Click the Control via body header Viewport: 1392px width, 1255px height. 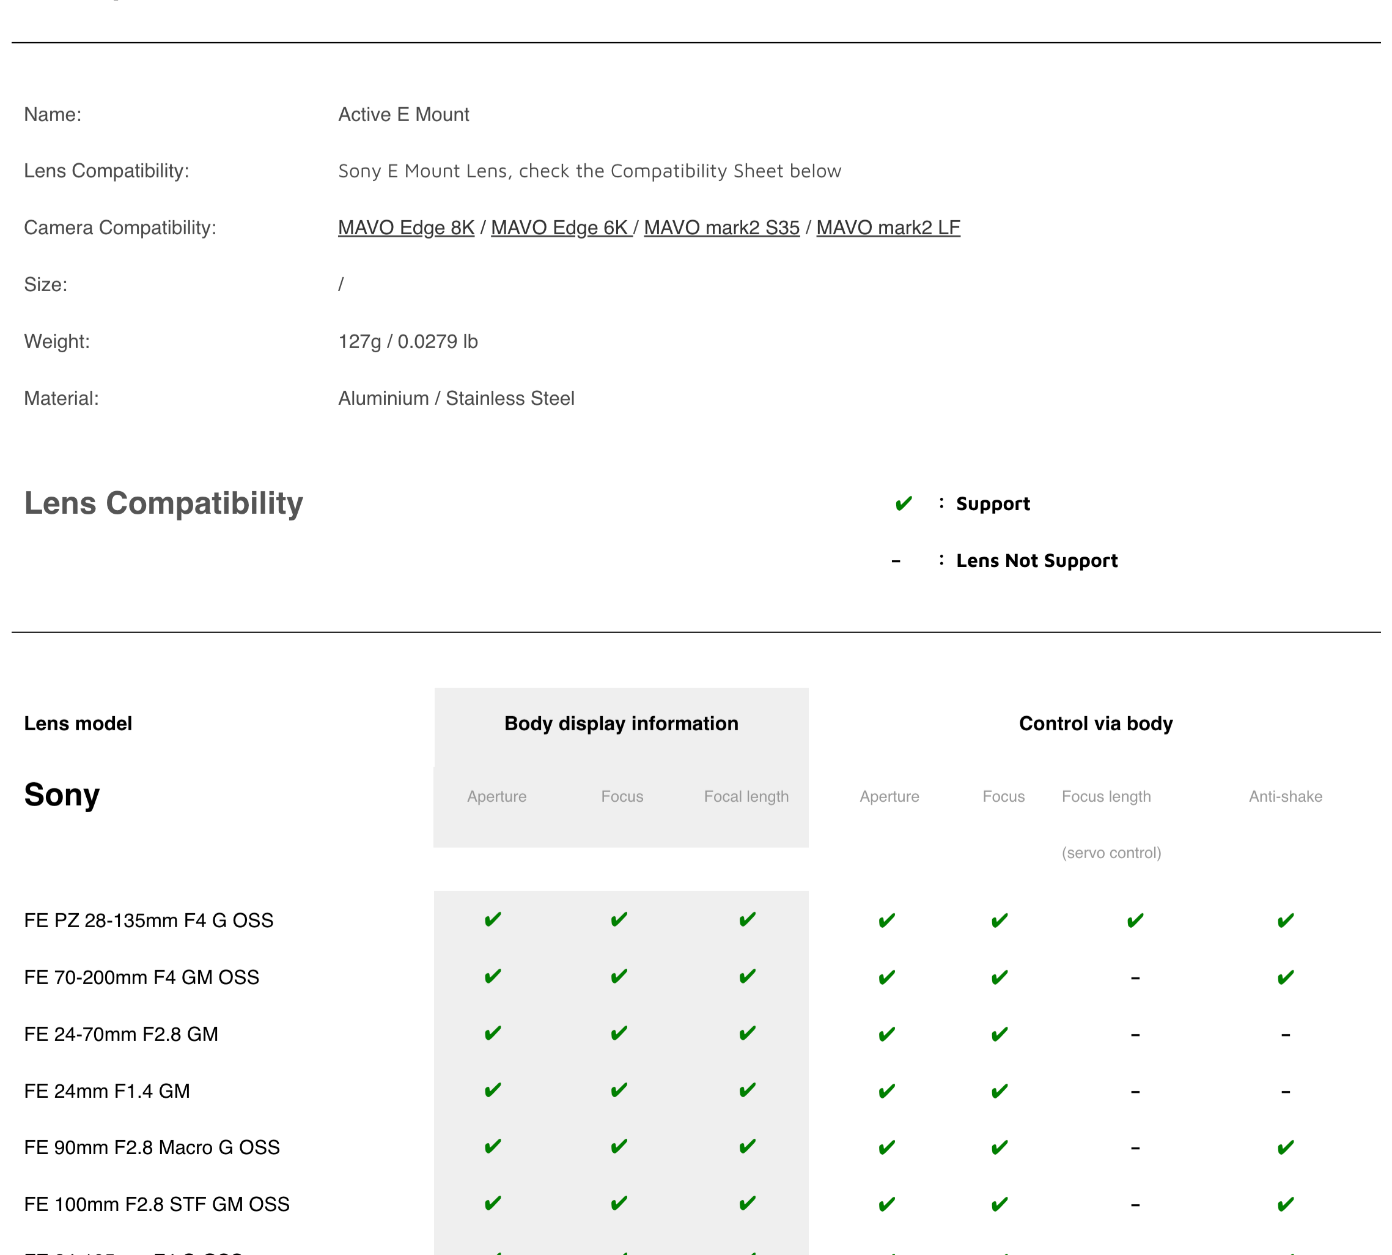click(x=1096, y=724)
